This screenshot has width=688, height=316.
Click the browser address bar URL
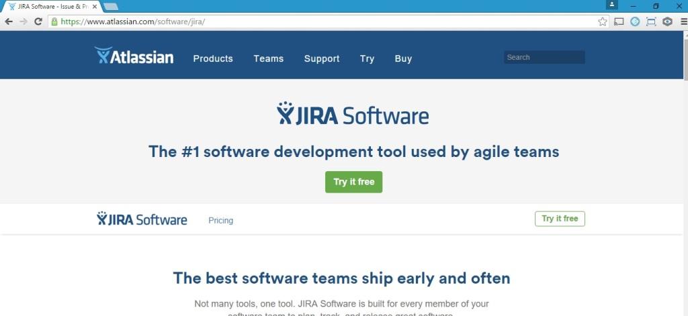(133, 21)
